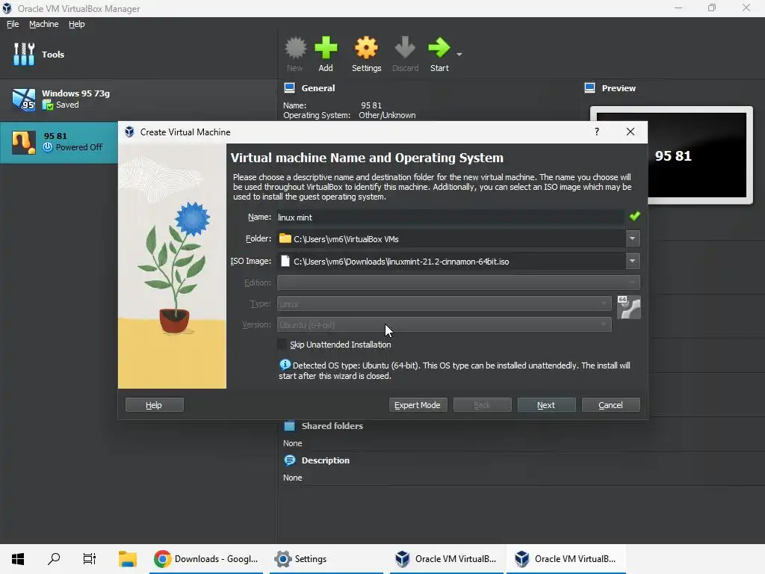Click the greyed-out Back button
This screenshot has height=574, width=765.
[x=482, y=405]
